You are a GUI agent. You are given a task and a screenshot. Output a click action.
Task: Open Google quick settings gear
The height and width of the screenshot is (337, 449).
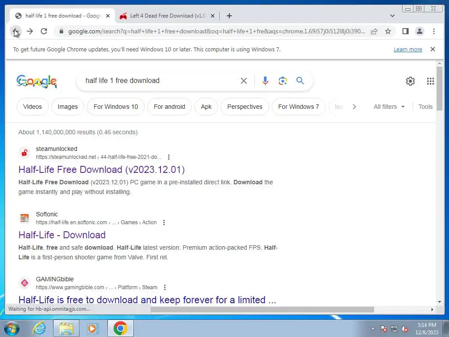[x=410, y=81]
